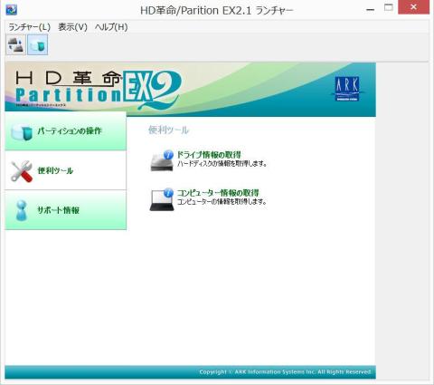The height and width of the screenshot is (385, 434).
Task: Click the ARK logo in banner
Action: pos(347,89)
